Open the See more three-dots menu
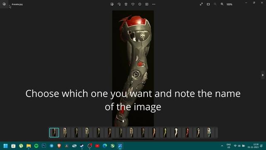Screen dimensions: 266x150 coord(154,4)
